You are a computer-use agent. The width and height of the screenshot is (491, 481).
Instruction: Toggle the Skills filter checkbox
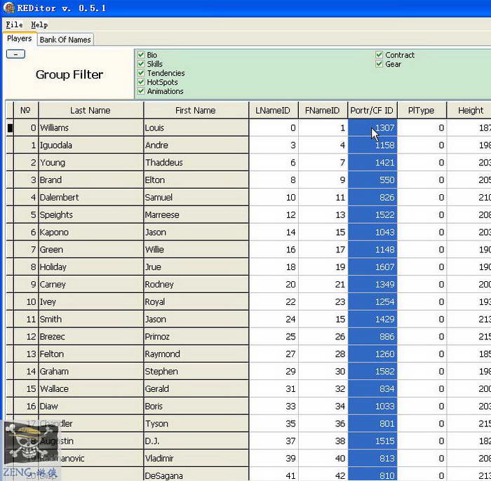[142, 65]
